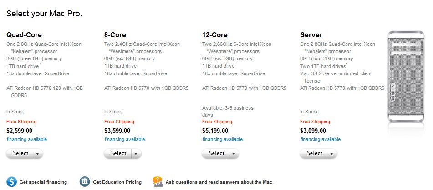
Task: Click Get special financing text
Action: tap(43, 182)
